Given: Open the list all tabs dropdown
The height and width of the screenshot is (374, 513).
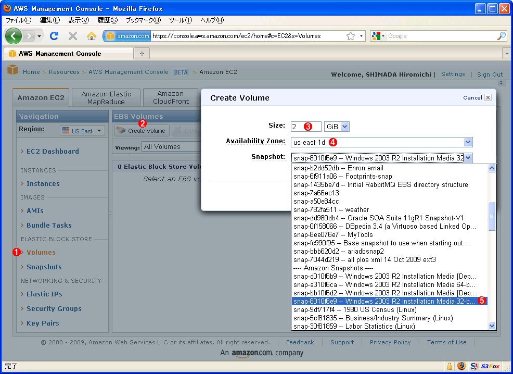Looking at the screenshot, I should [x=507, y=53].
